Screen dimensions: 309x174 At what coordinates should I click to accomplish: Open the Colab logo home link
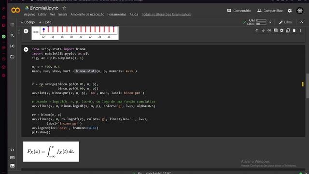coord(15,10)
